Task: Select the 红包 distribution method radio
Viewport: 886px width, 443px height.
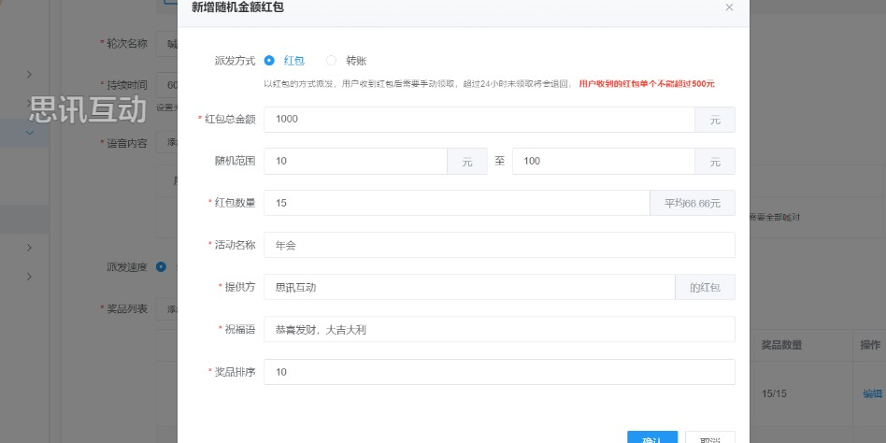Action: (x=269, y=61)
